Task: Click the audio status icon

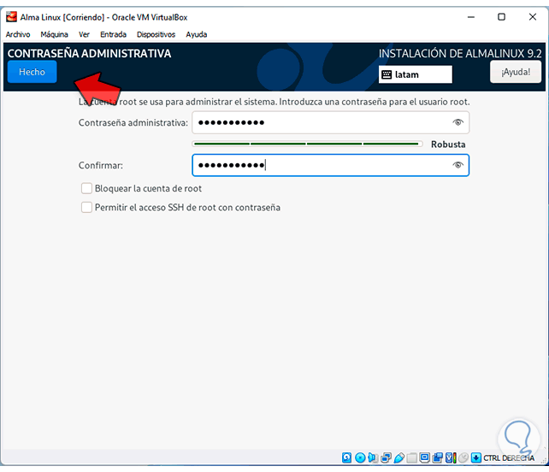Action: [x=373, y=457]
